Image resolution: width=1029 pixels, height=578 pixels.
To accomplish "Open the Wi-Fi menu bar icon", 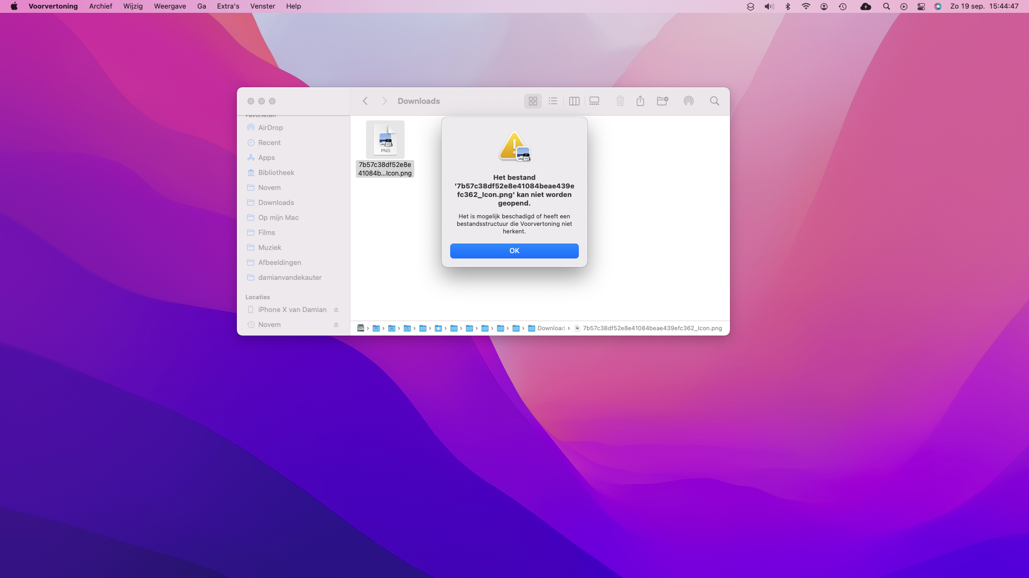I will (806, 6).
